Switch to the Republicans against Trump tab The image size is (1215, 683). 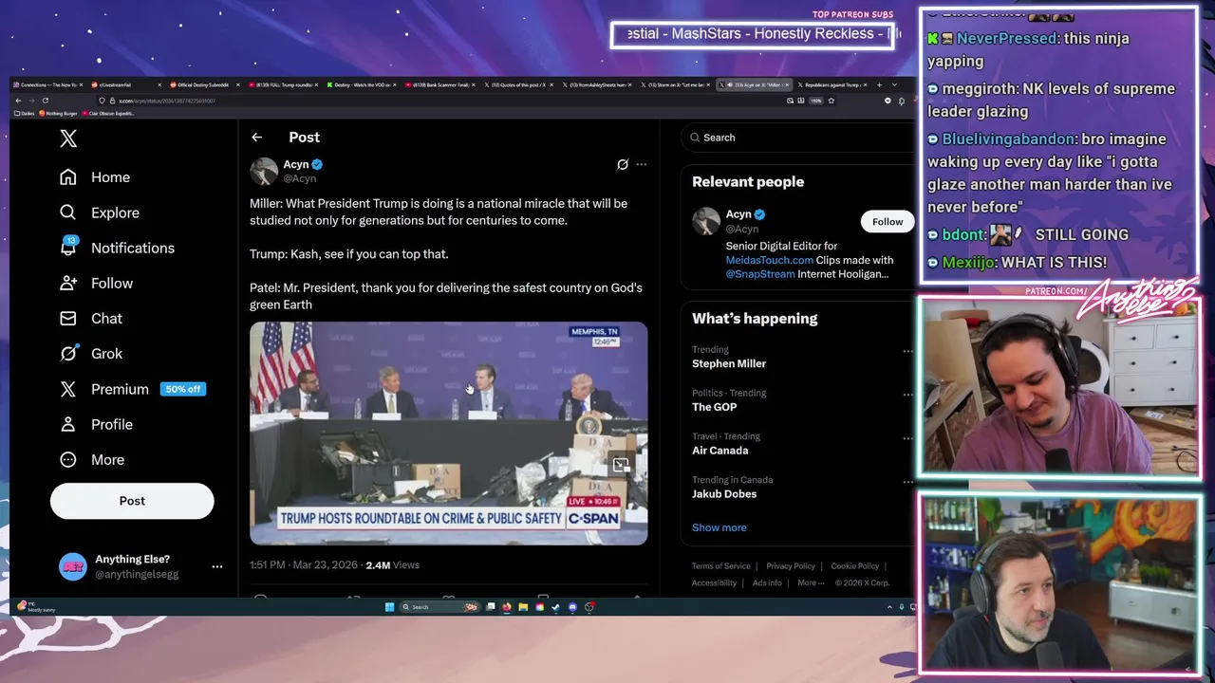(832, 85)
